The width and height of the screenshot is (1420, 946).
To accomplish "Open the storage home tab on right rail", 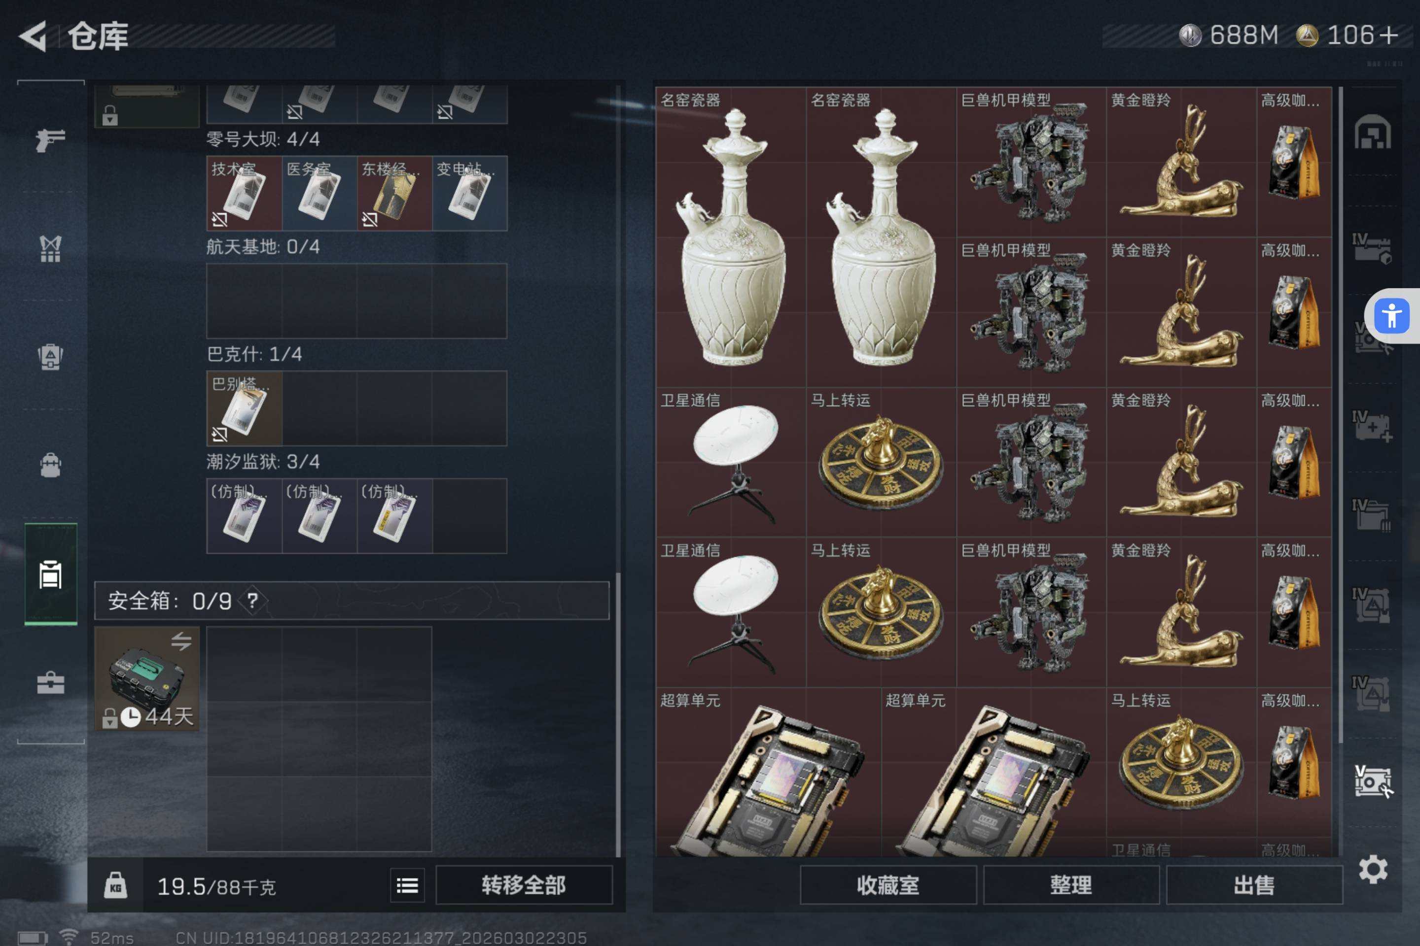I will (x=1372, y=132).
